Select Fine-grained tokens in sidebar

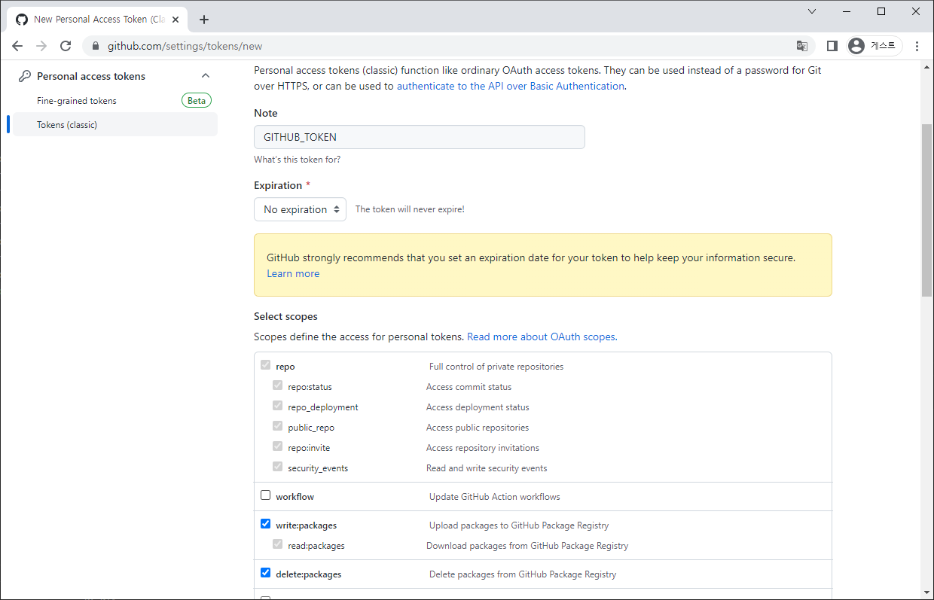click(77, 101)
